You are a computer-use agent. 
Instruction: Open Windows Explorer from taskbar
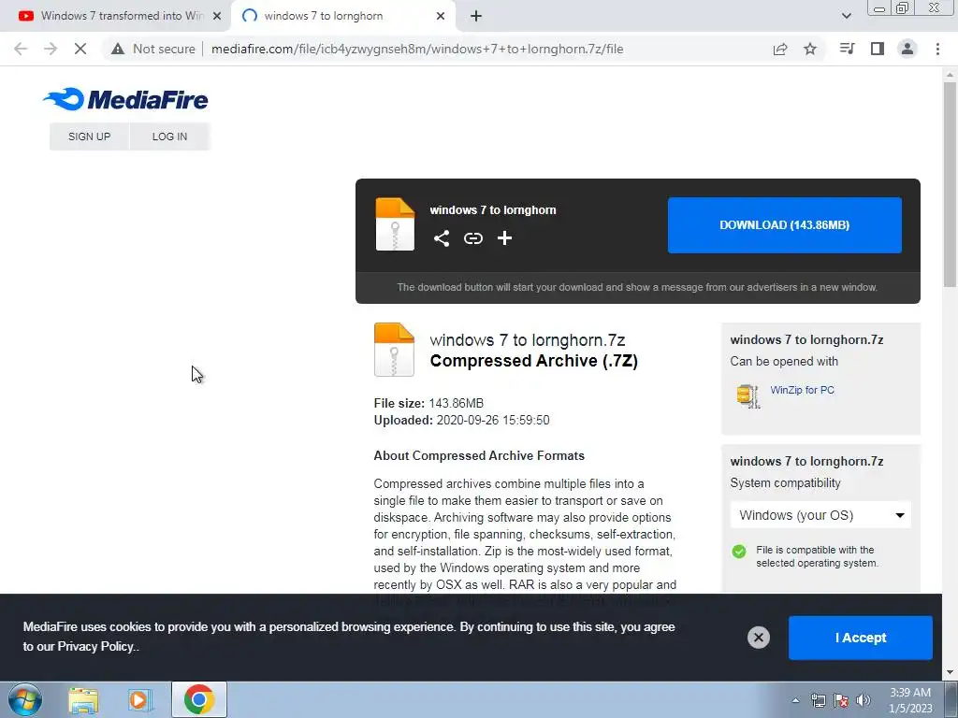[83, 700]
